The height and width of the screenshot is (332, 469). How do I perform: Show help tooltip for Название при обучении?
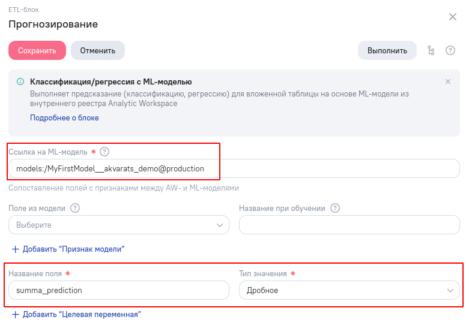coord(335,208)
